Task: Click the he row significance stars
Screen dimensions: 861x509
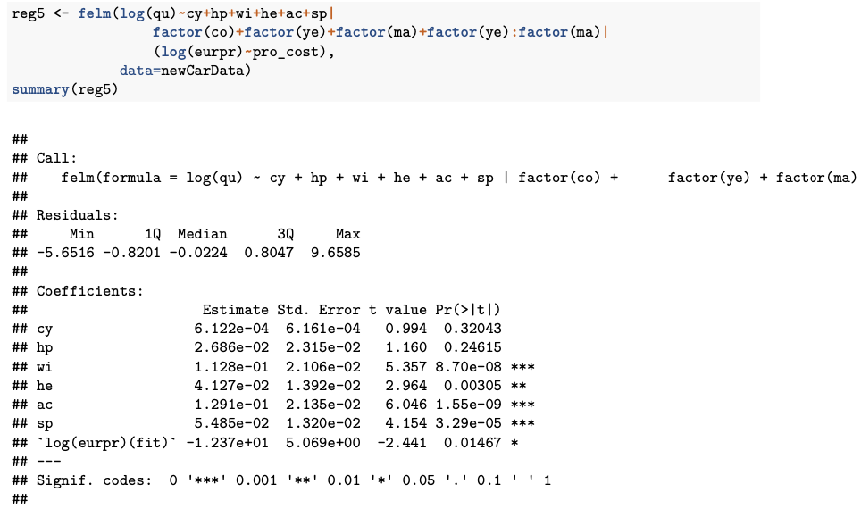Action: click(518, 386)
